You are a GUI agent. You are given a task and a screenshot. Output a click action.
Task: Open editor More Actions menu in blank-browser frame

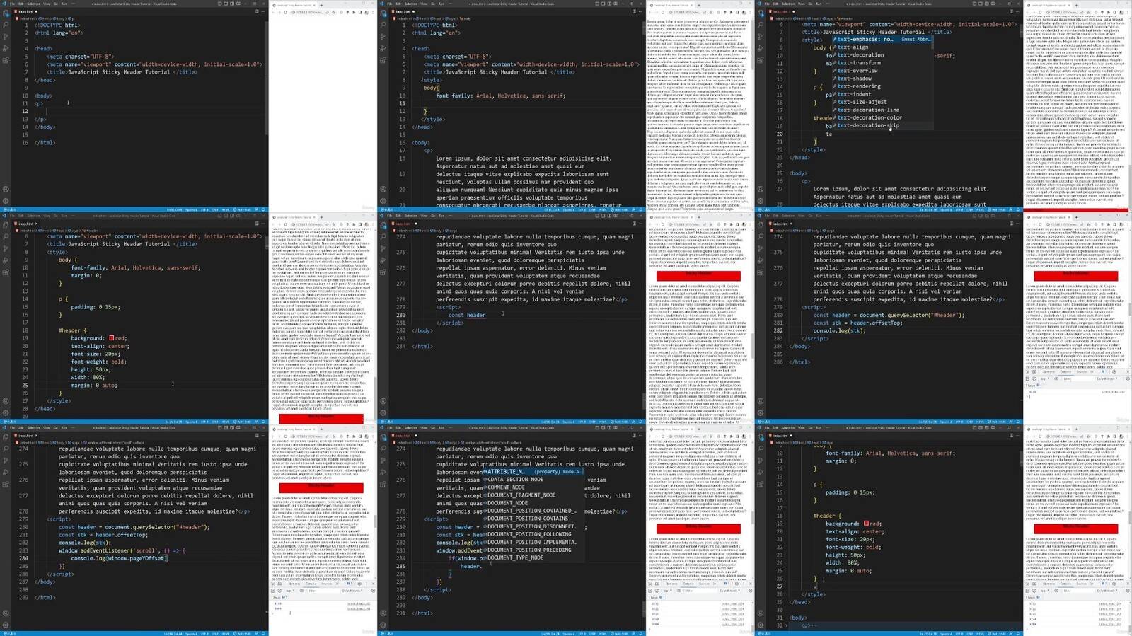tap(263, 12)
